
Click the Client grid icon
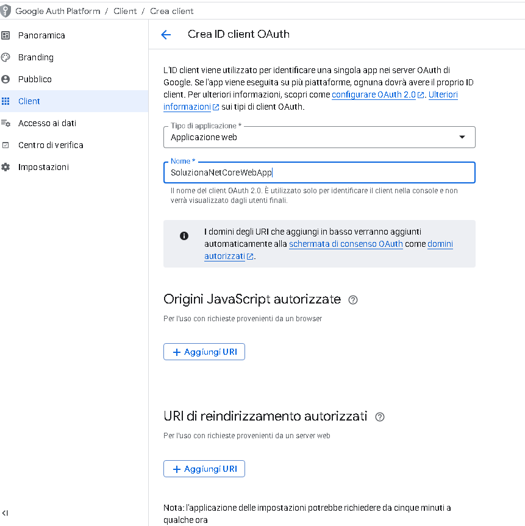coord(5,101)
